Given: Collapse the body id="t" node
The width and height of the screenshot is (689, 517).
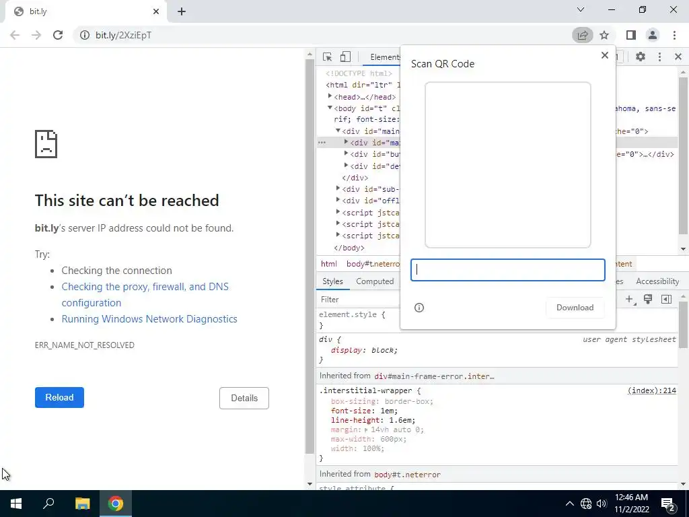Looking at the screenshot, I should (330, 108).
